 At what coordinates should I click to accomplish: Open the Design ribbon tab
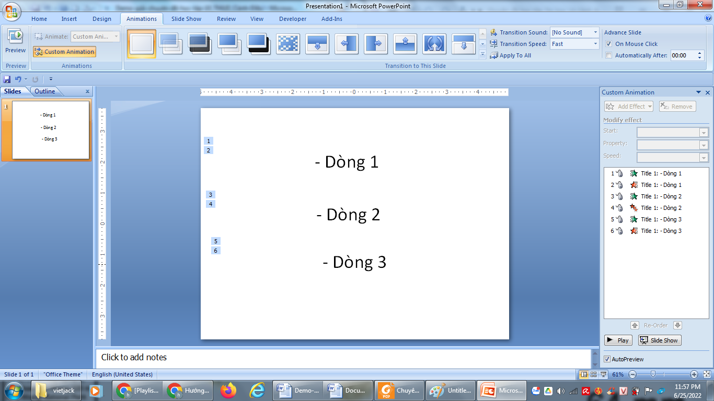[102, 19]
